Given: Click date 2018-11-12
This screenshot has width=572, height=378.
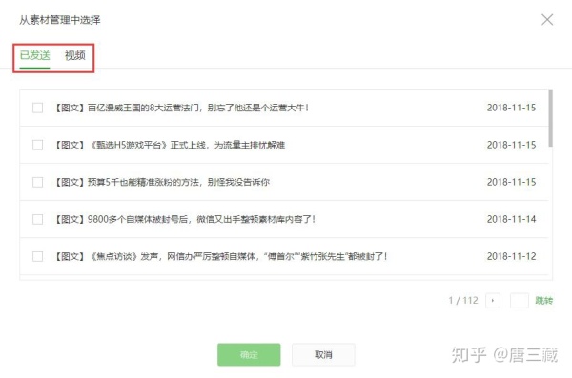Looking at the screenshot, I should tap(511, 257).
